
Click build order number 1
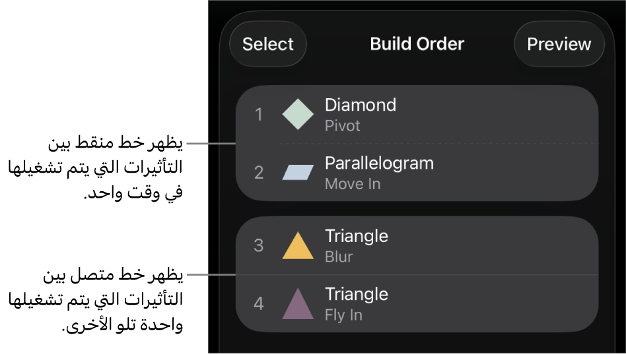259,115
